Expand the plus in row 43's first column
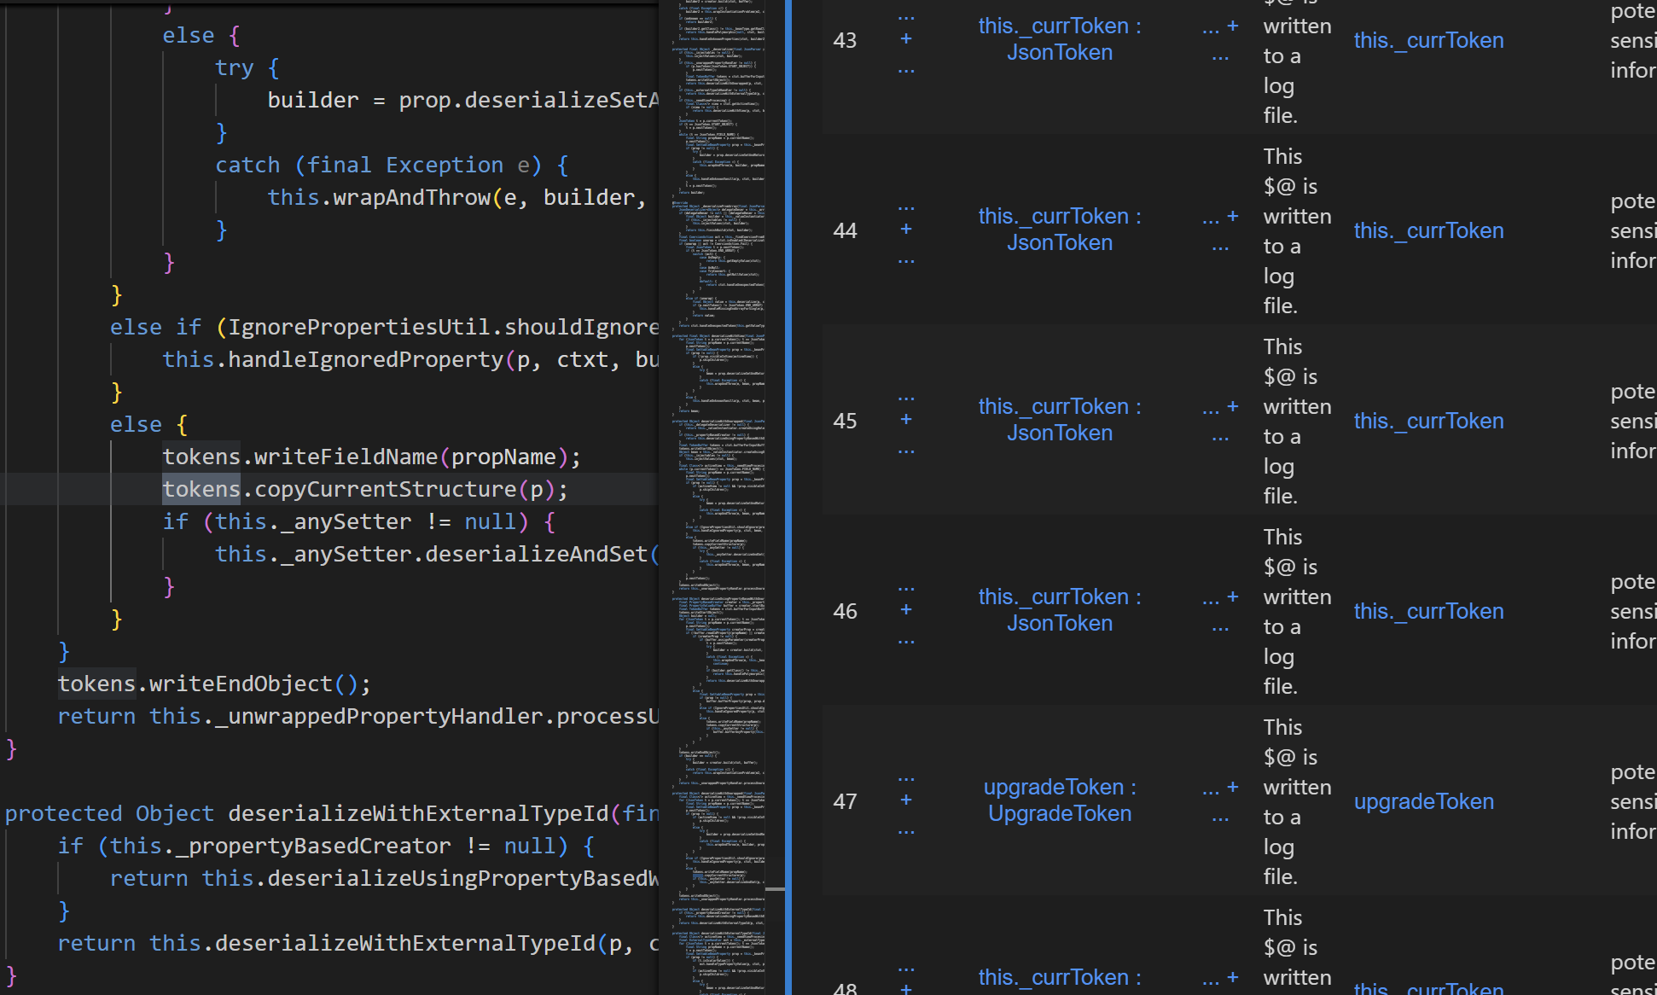 [906, 39]
